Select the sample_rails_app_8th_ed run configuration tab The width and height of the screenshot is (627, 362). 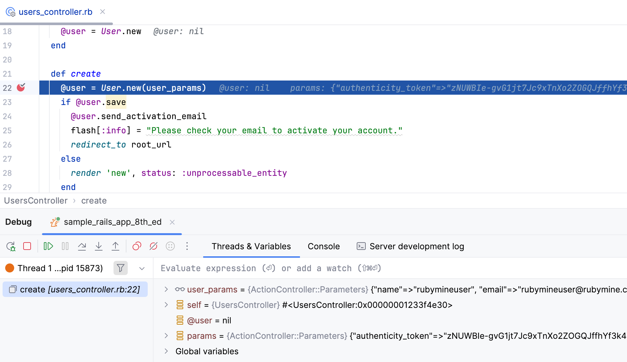tap(113, 222)
